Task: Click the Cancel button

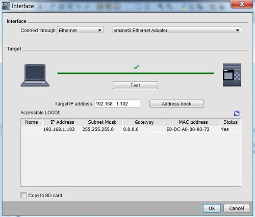Action: point(237,208)
